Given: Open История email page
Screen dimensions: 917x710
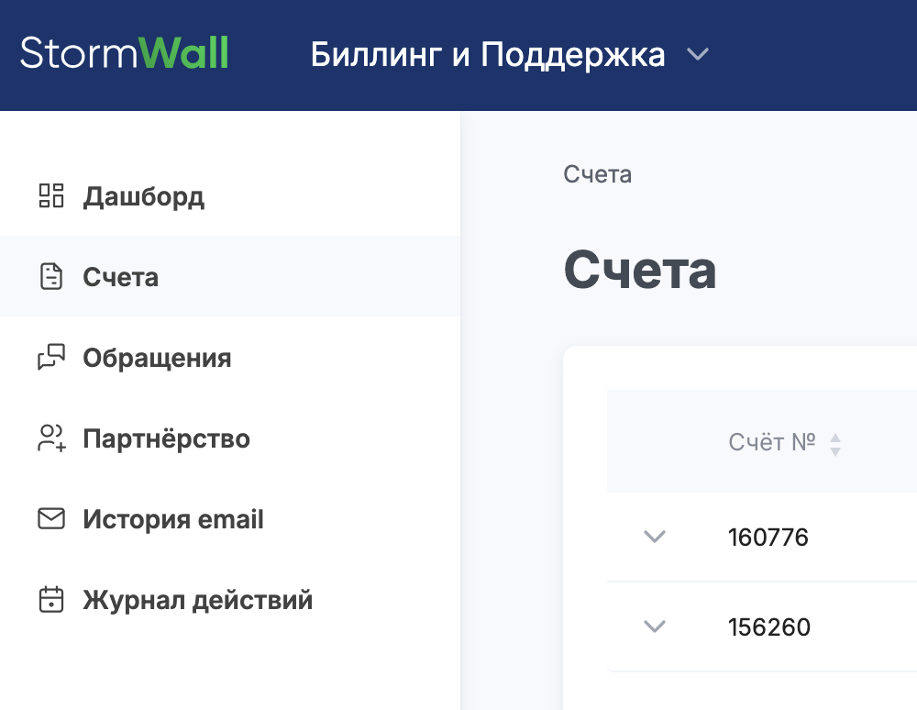Looking at the screenshot, I should click(x=173, y=519).
